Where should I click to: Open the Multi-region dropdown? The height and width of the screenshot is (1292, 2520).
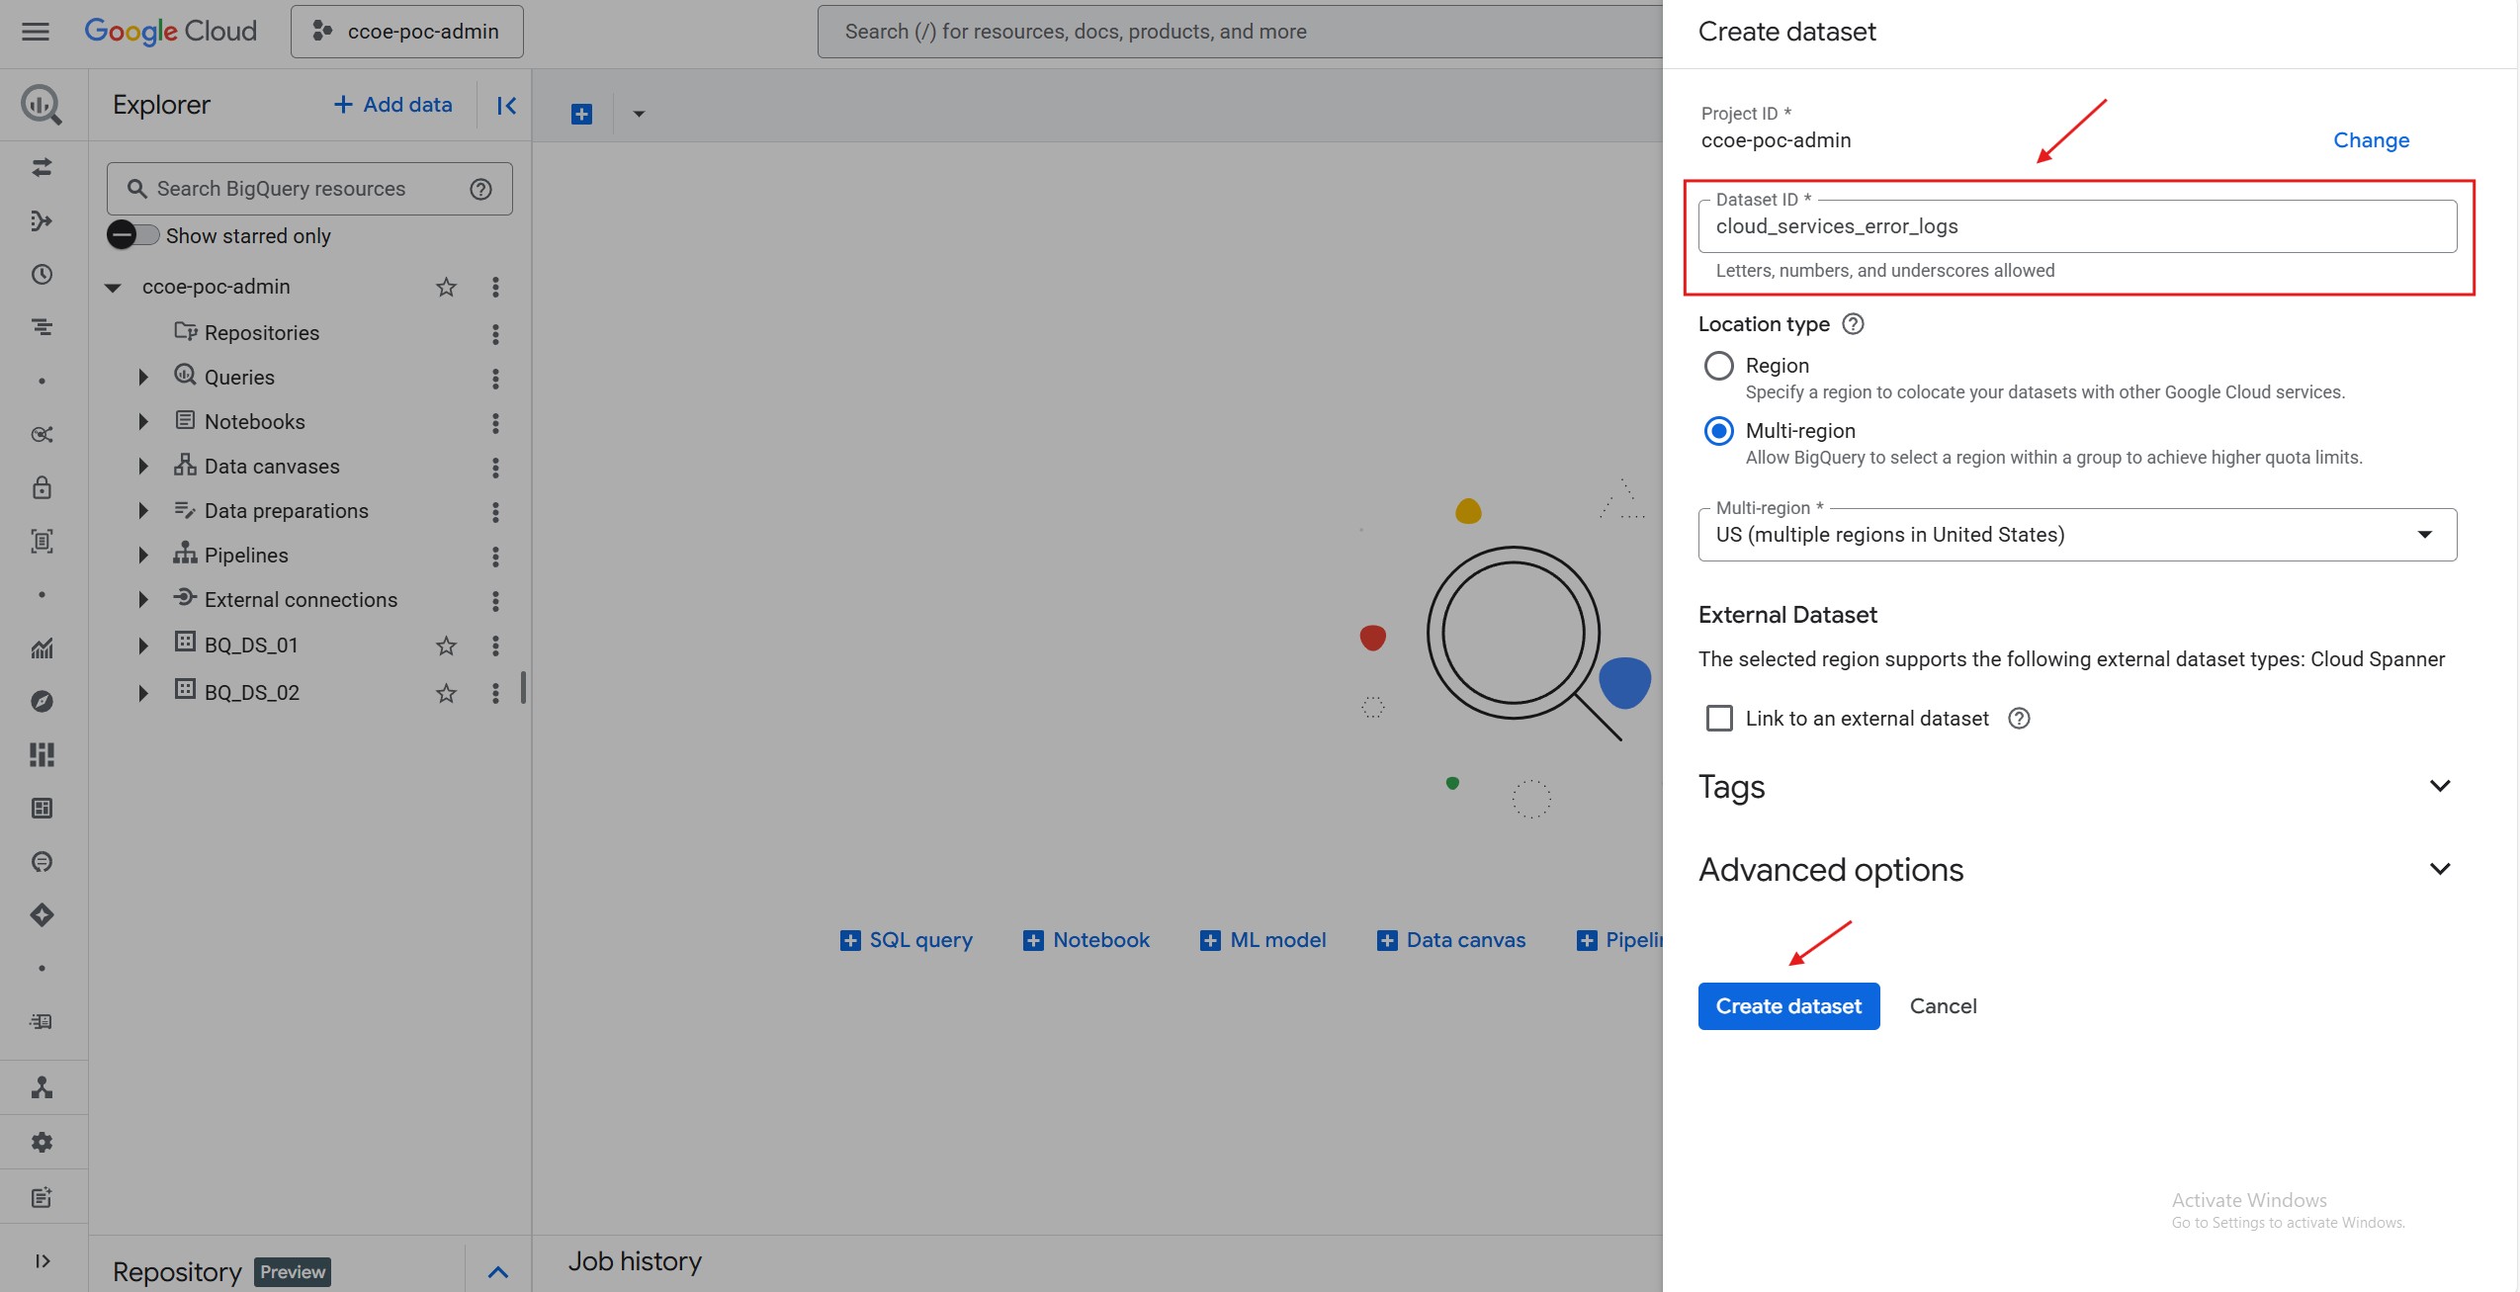(x=2076, y=535)
